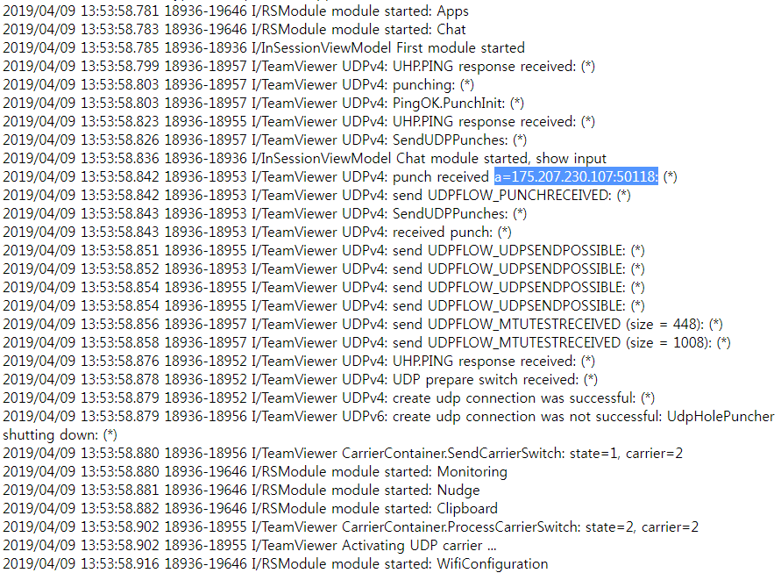Viewport: 781px width, 573px height.
Task: Click the log line 'module started: Apps'
Action: point(236,11)
